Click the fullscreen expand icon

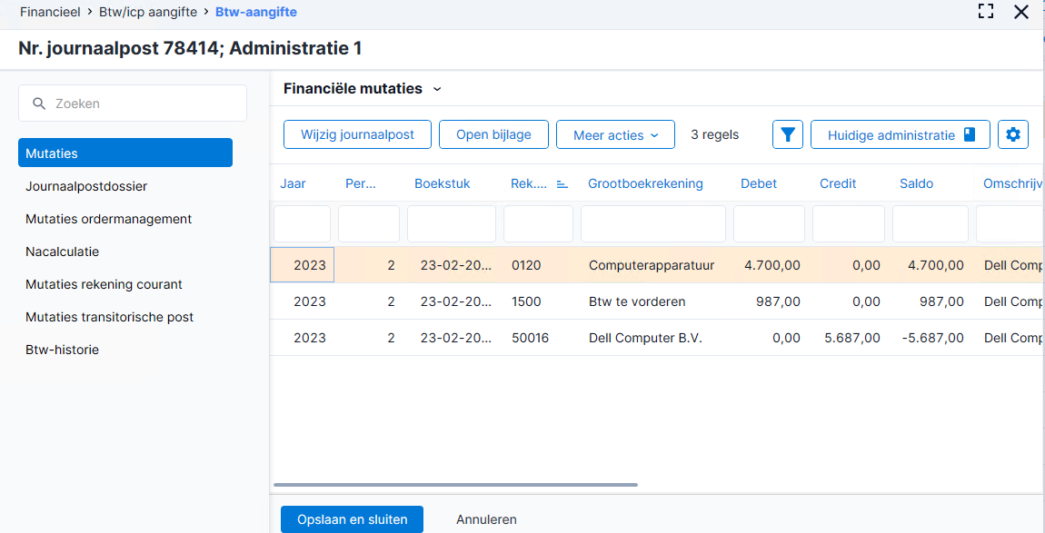coord(986,11)
